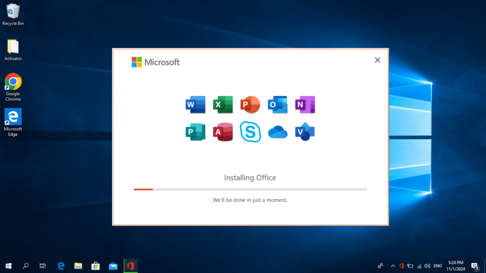Open File Explorer from the taskbar
This screenshot has width=486, height=273.
click(78, 266)
